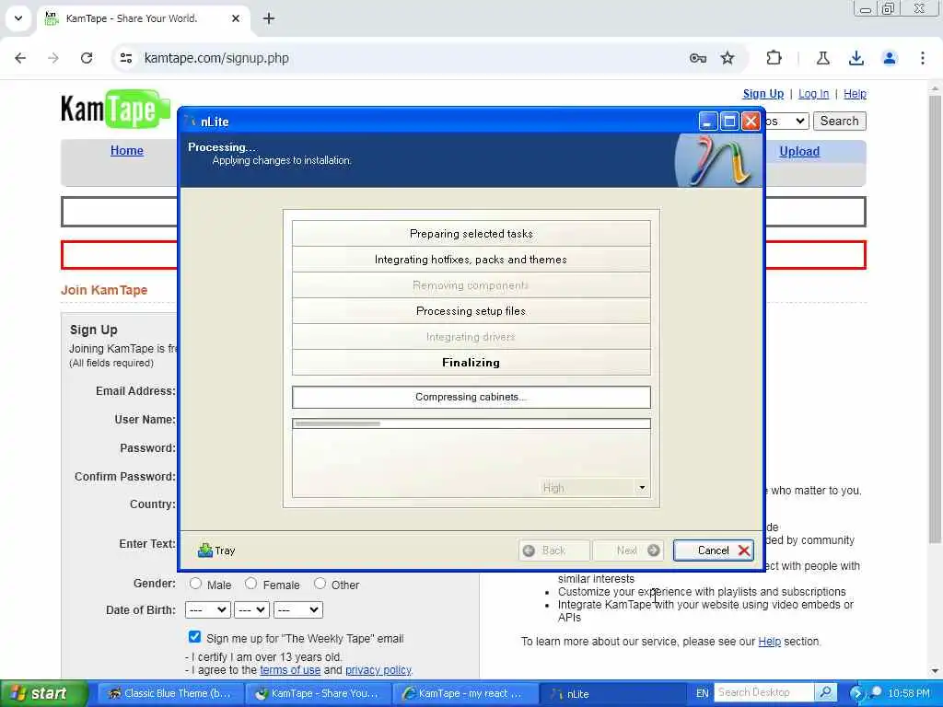Click the EN language indicator
The image size is (943, 707).
point(702,693)
